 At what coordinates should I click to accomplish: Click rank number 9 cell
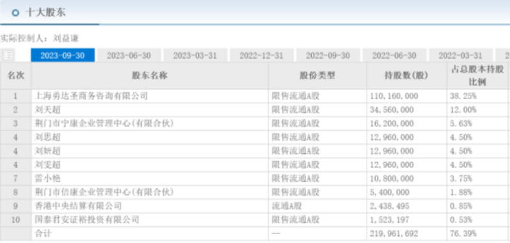15,206
